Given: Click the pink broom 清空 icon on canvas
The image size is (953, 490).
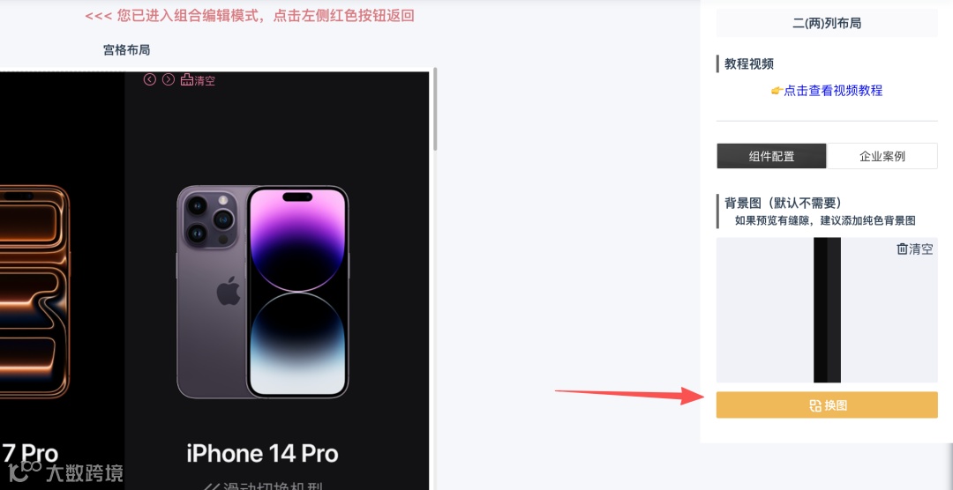Looking at the screenshot, I should coord(186,80).
